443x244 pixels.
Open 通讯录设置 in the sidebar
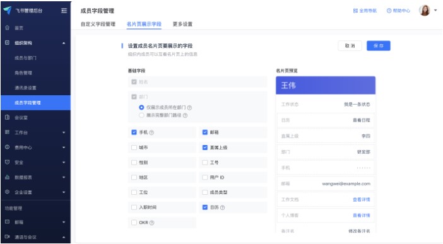click(25, 88)
